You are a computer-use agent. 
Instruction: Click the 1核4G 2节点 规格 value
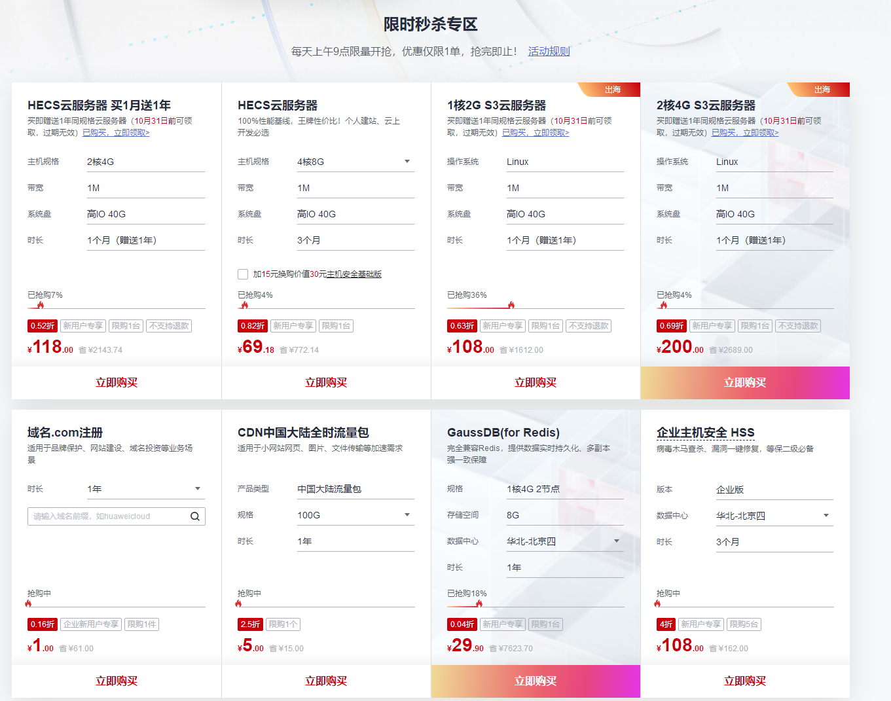pos(533,489)
